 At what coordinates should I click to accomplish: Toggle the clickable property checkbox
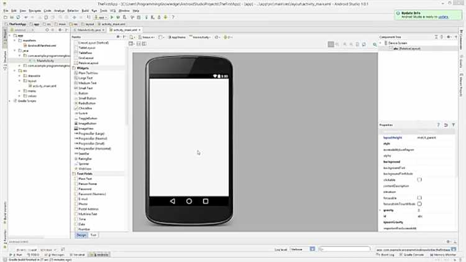(419, 180)
